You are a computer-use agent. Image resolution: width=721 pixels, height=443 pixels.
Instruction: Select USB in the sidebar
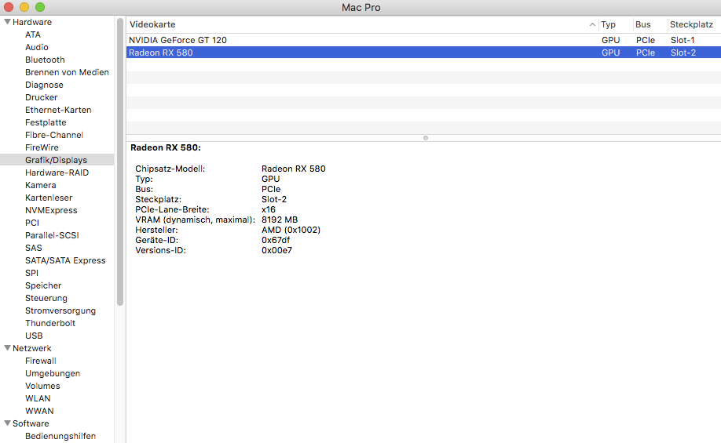click(x=34, y=336)
